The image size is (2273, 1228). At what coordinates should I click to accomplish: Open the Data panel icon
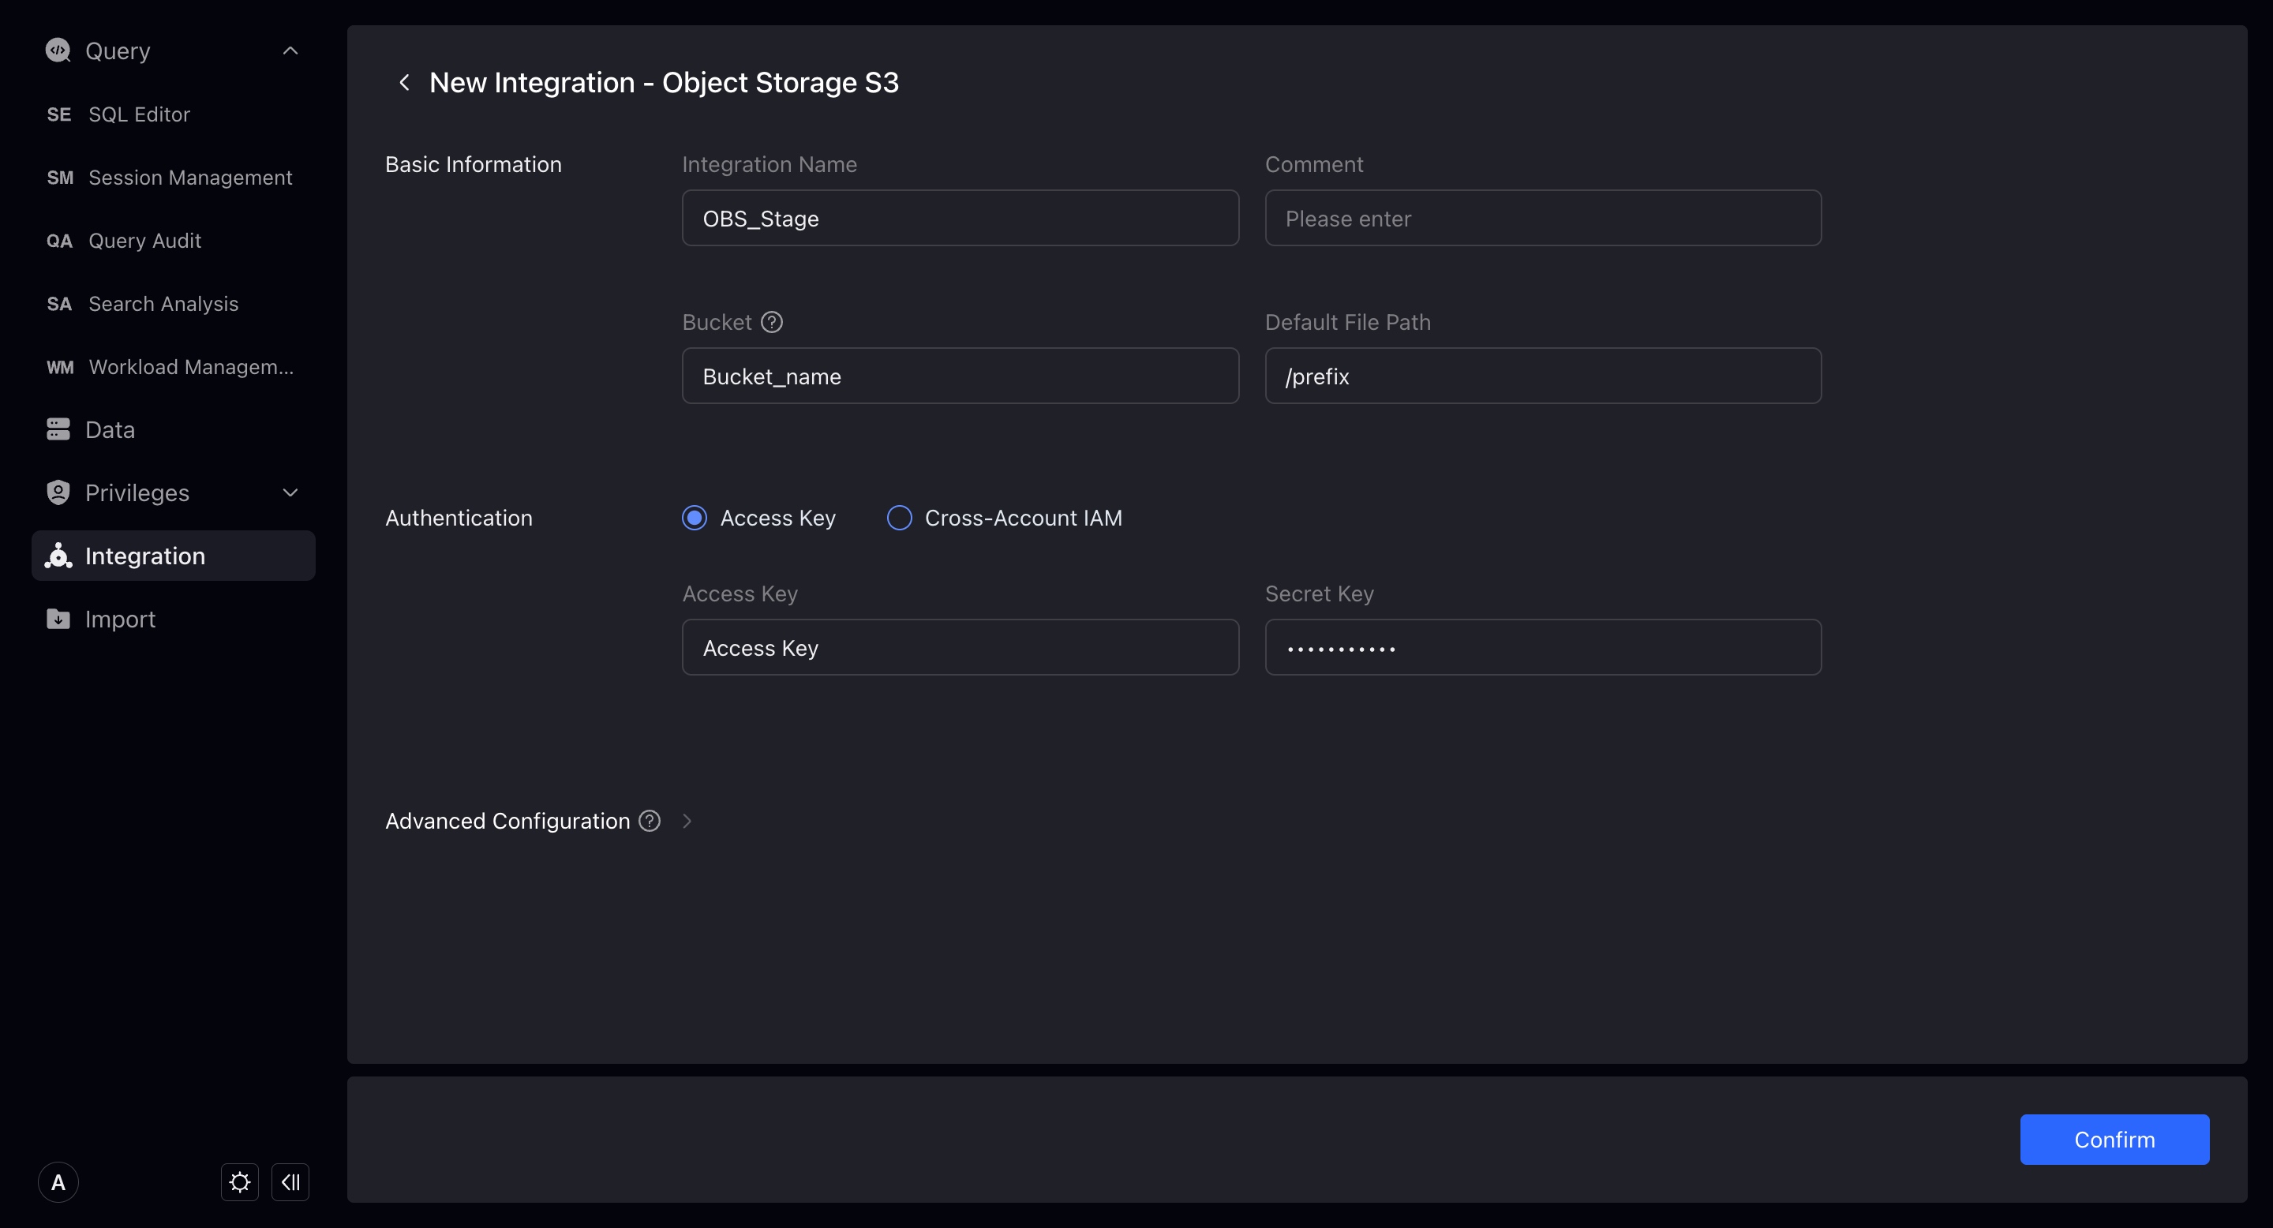coord(58,429)
